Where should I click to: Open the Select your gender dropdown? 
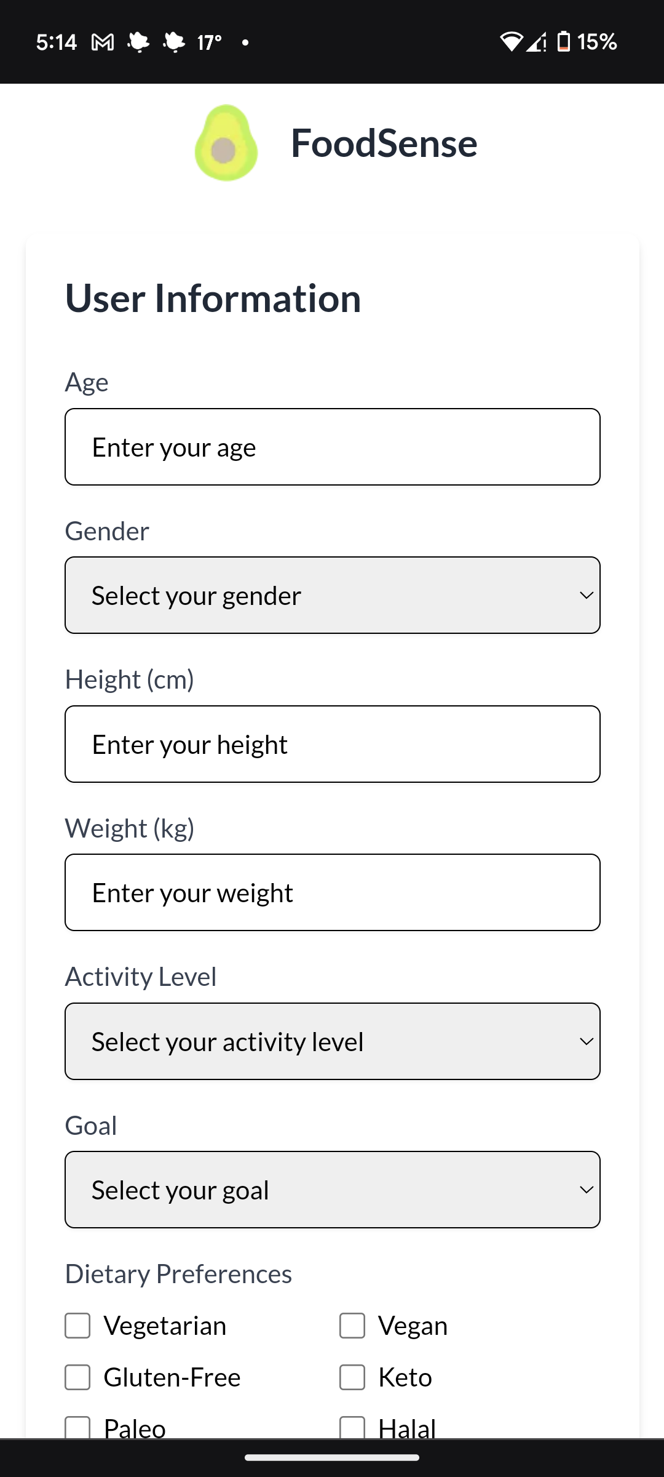click(332, 595)
